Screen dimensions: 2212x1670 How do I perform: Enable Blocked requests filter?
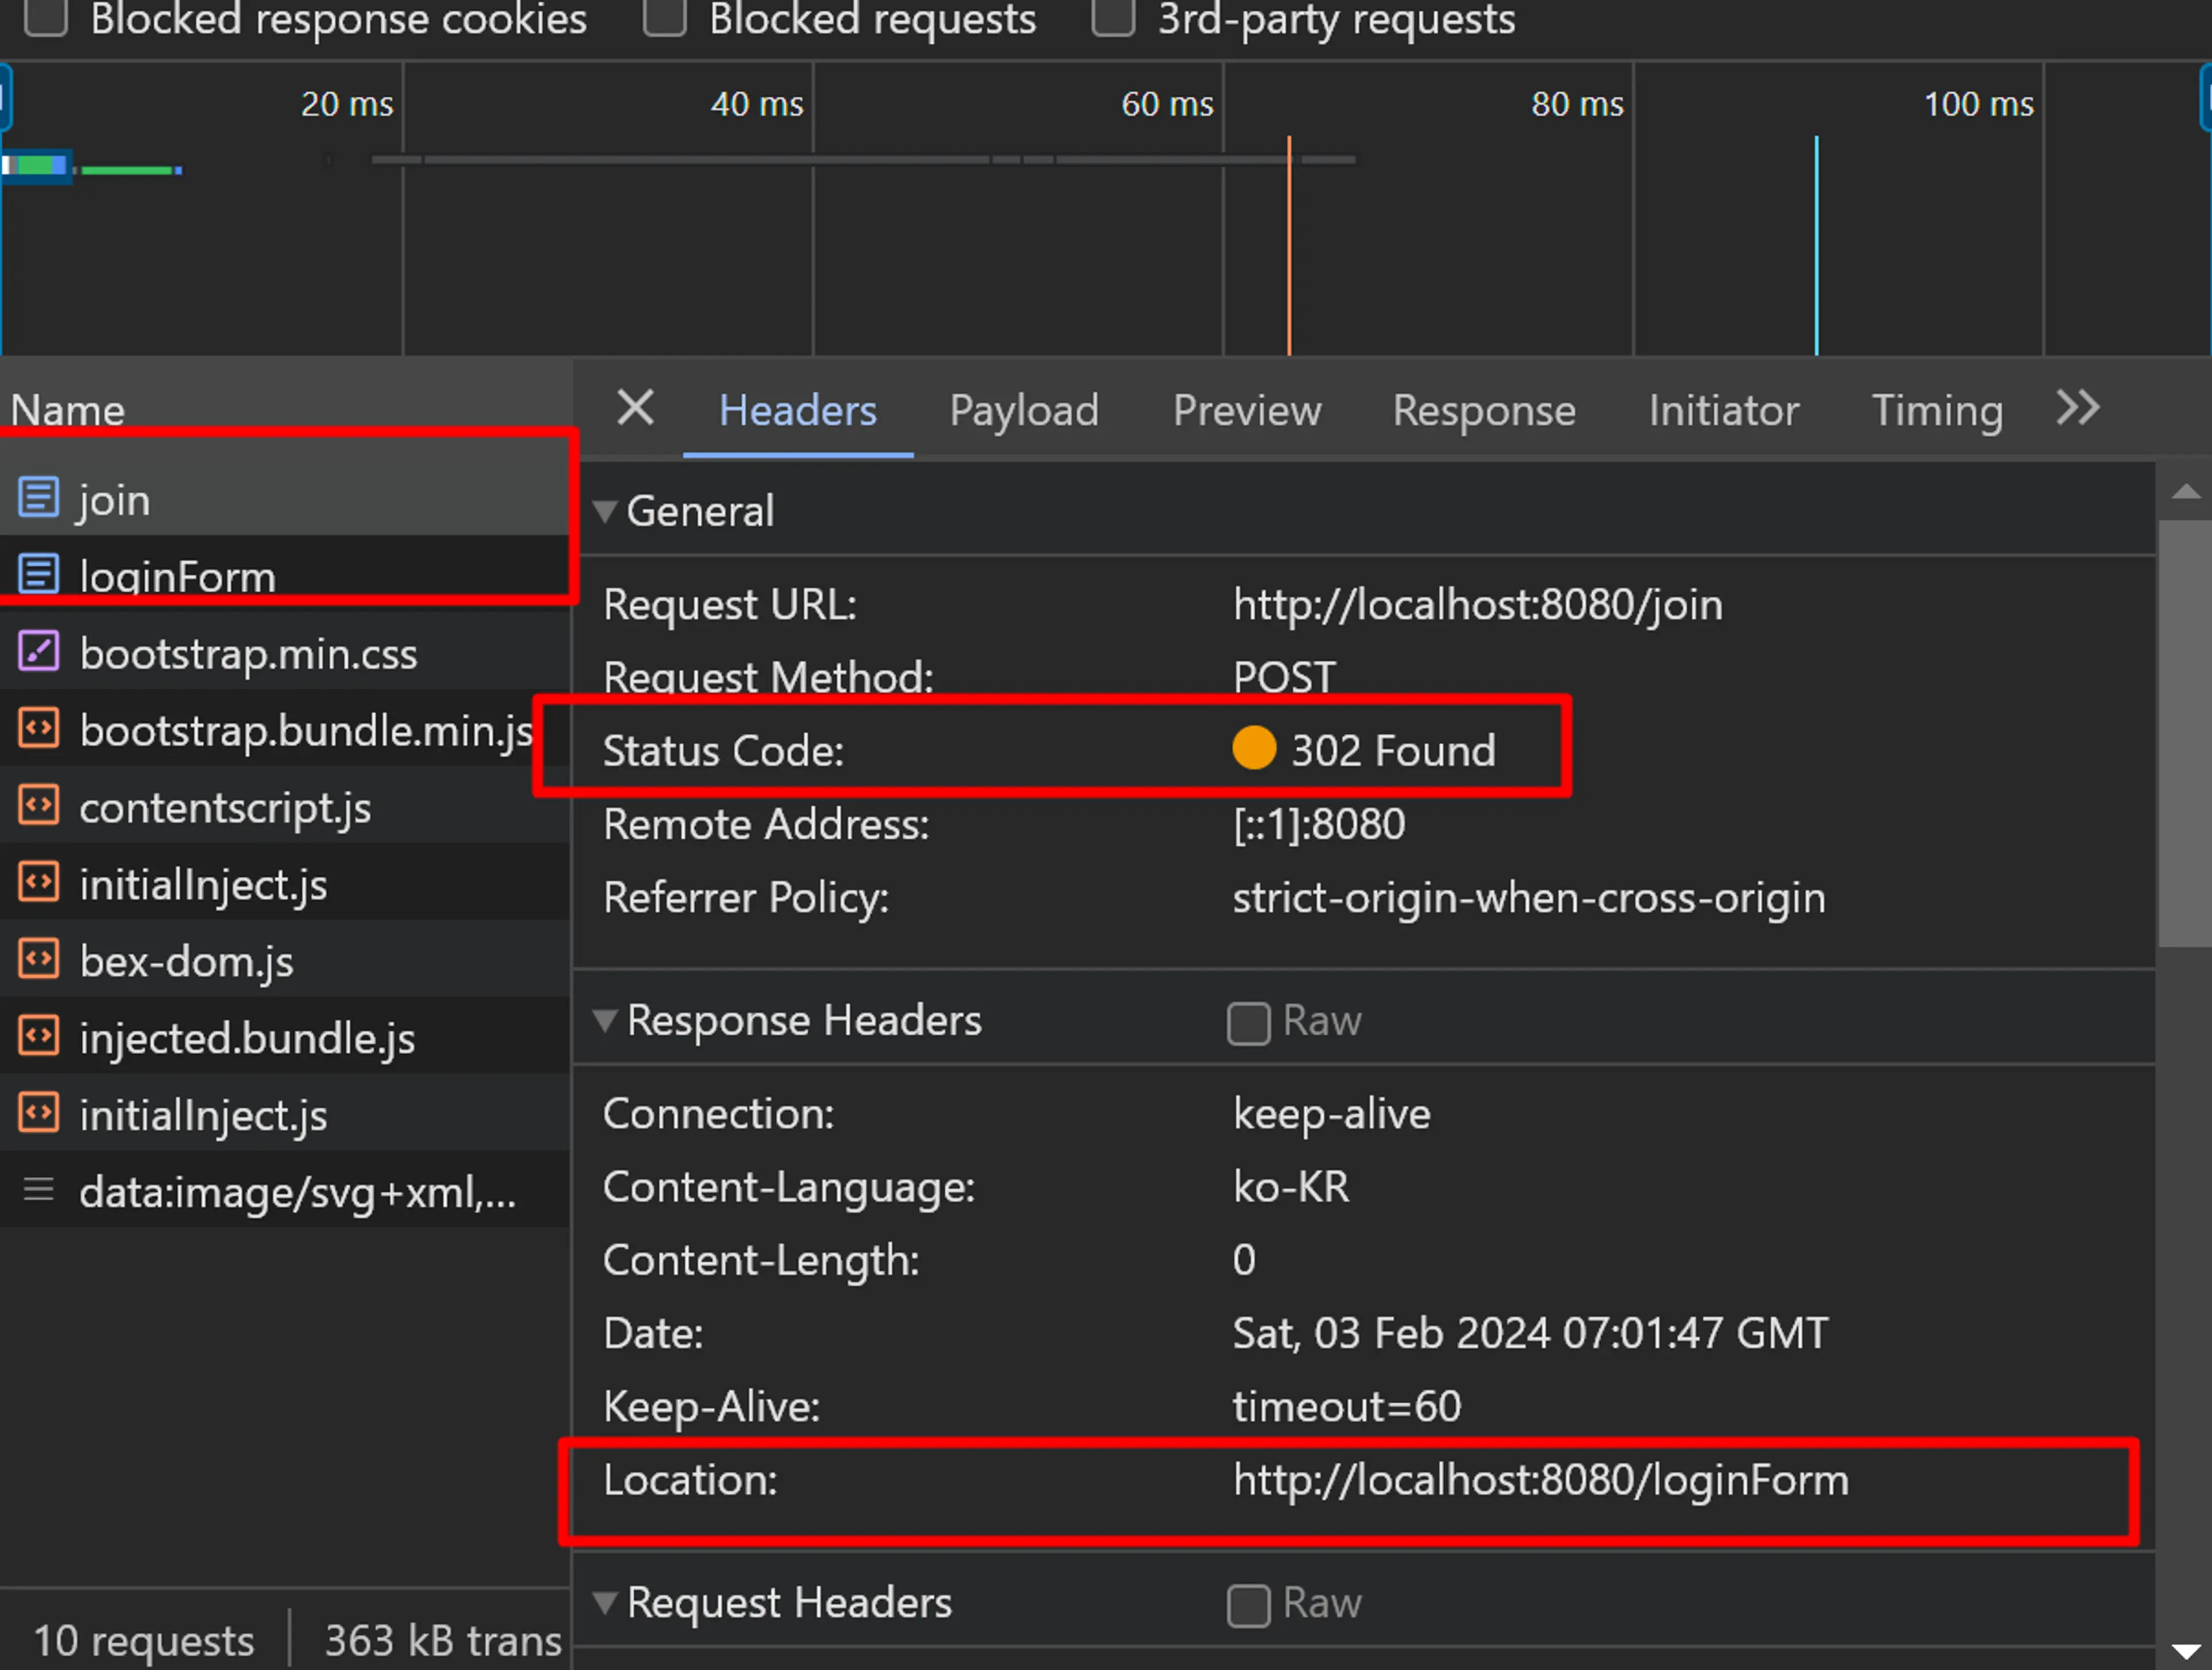tap(664, 17)
